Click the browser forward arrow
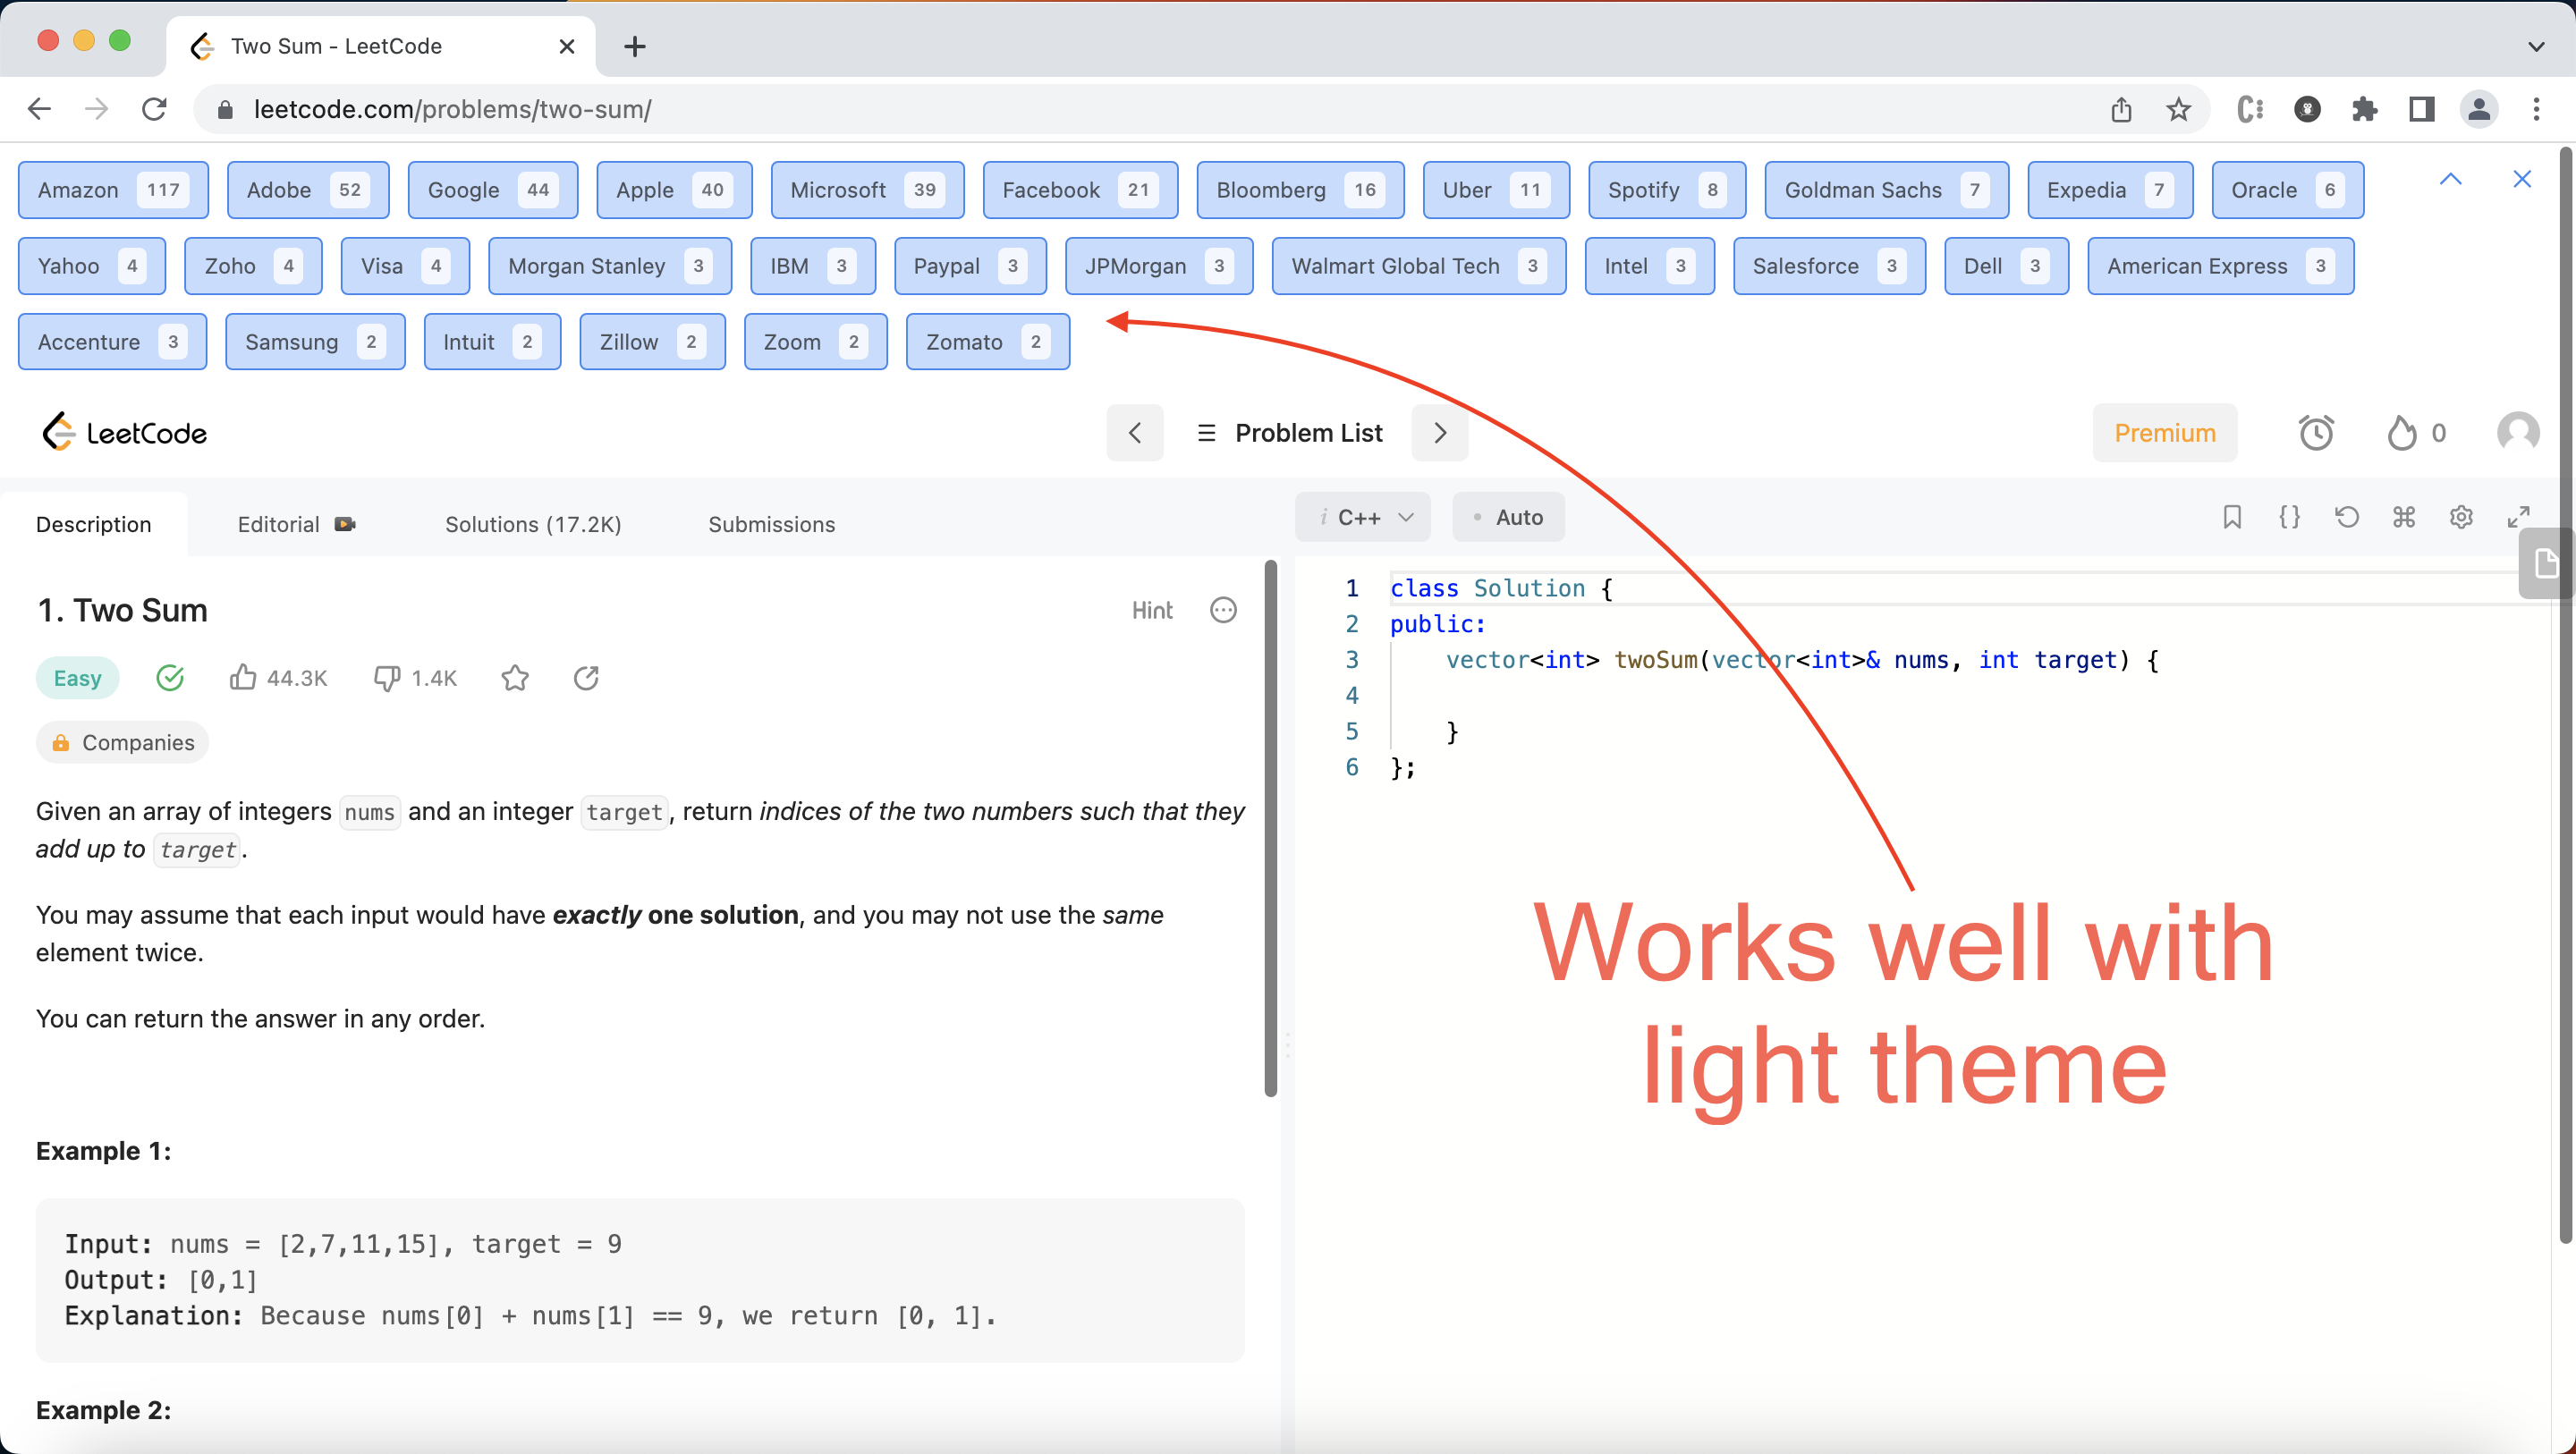 coord(97,109)
